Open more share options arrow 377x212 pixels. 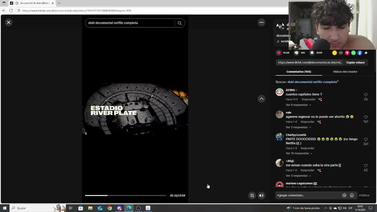(366, 53)
